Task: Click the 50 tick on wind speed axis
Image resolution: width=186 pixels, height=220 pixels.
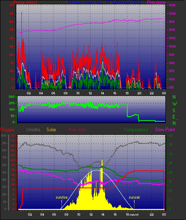Action: pyautogui.click(x=12, y=5)
